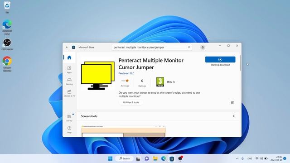Click the ENG language indicator
This screenshot has width=290, height=163.
250,158
